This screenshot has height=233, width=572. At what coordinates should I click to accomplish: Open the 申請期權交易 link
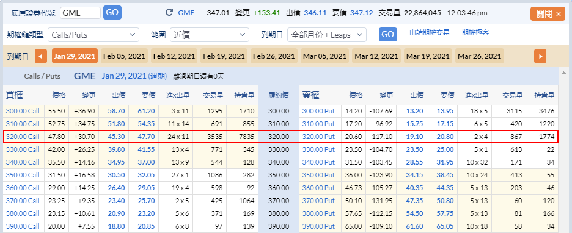[430, 33]
